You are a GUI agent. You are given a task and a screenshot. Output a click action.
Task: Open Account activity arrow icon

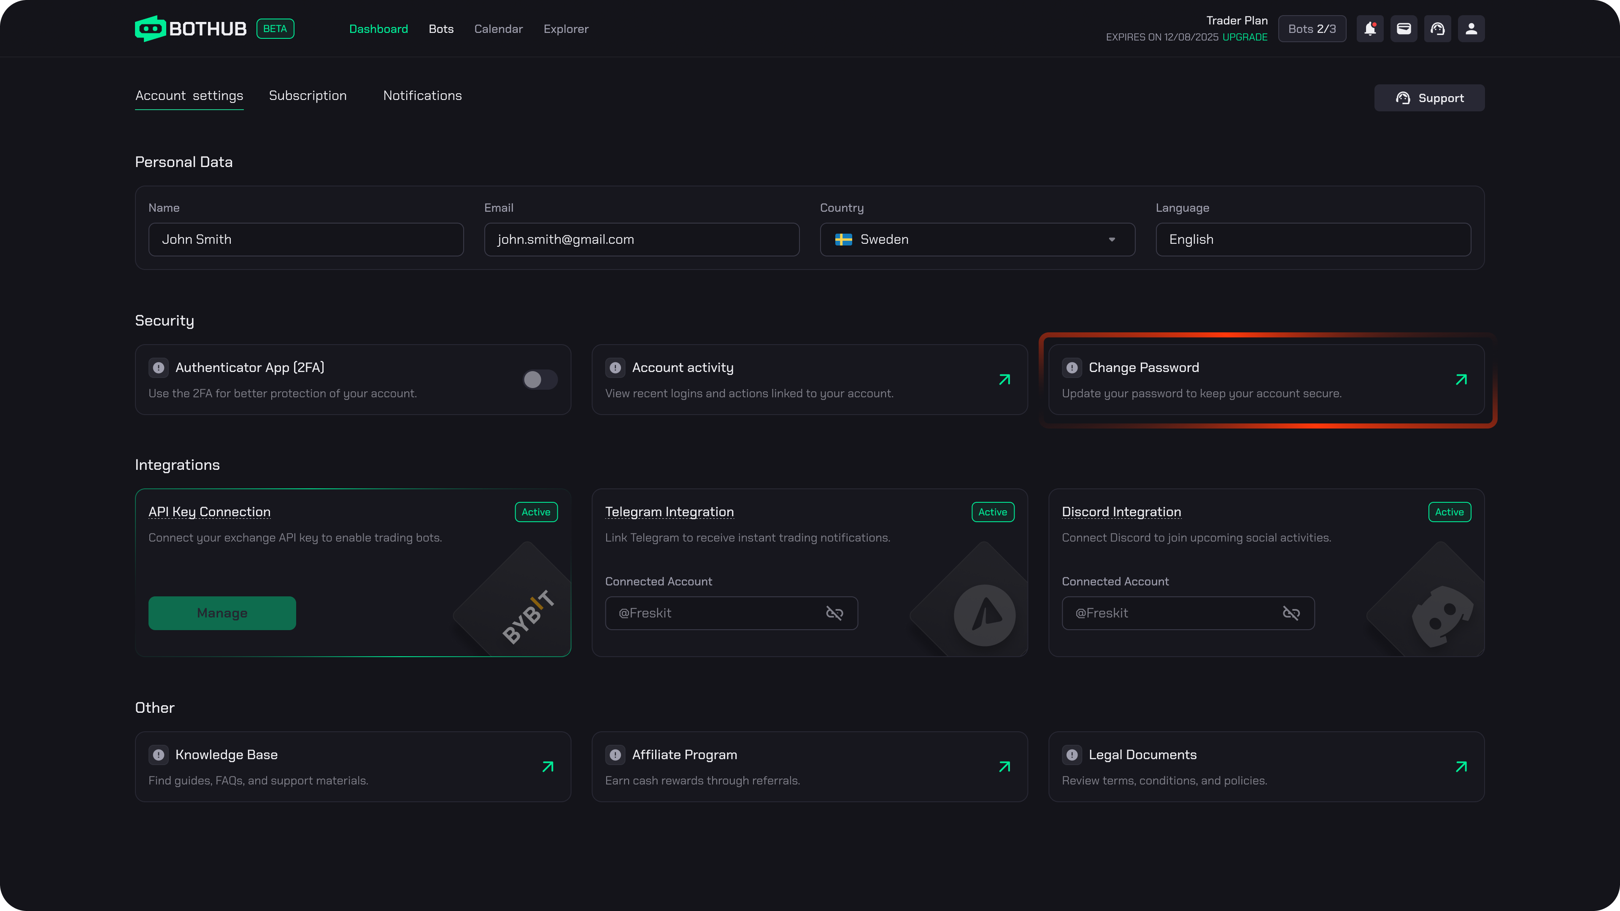point(1004,380)
